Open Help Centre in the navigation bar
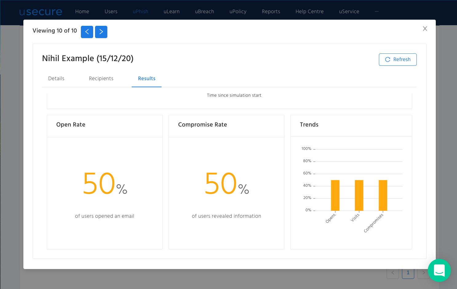The height and width of the screenshot is (289, 457). pyautogui.click(x=309, y=12)
